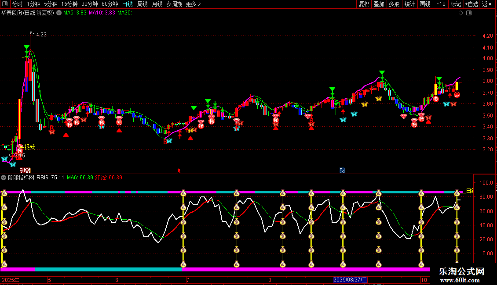Open the dropdown beside 股朋指标网 indicator
The height and width of the screenshot is (285, 497).
coord(4,178)
